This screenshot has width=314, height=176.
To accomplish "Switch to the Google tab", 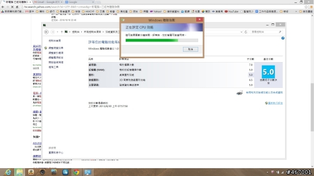I will coord(79,2).
